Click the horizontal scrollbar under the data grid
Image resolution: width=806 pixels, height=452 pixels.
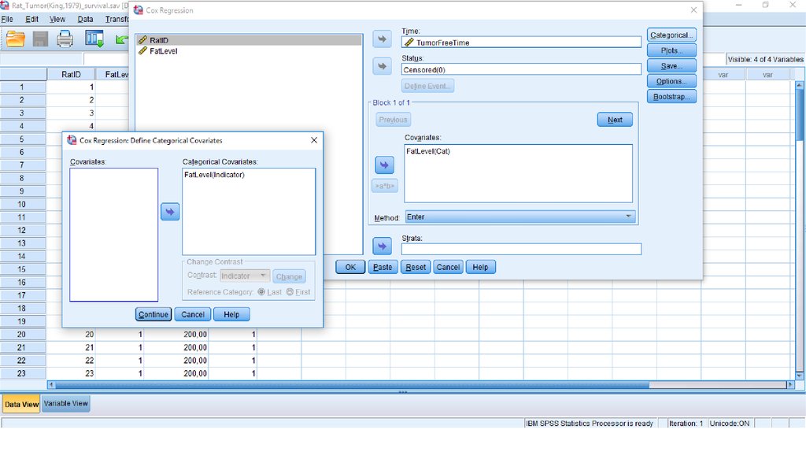pyautogui.click(x=417, y=385)
